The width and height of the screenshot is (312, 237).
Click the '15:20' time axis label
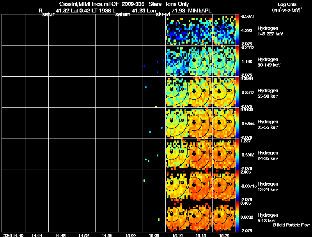click(224, 235)
